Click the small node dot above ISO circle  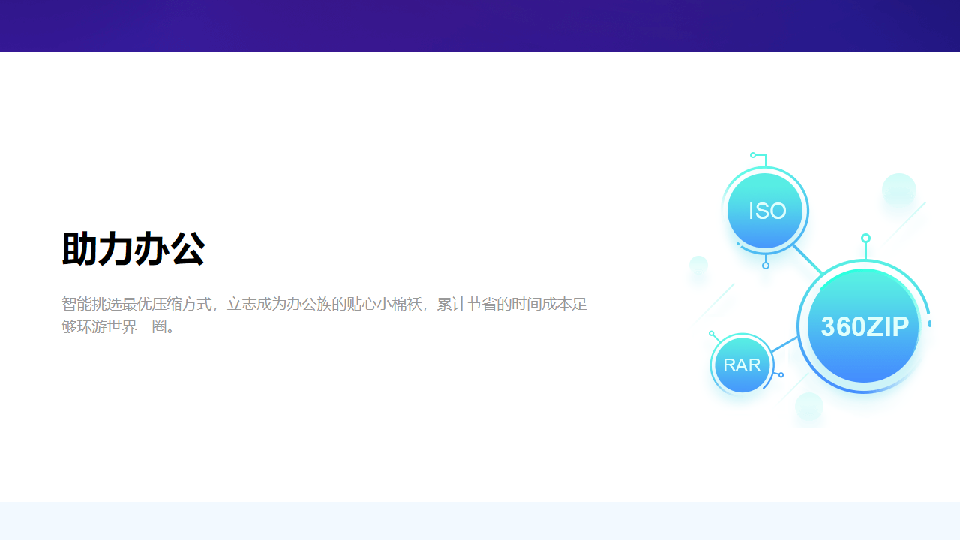[x=753, y=154]
